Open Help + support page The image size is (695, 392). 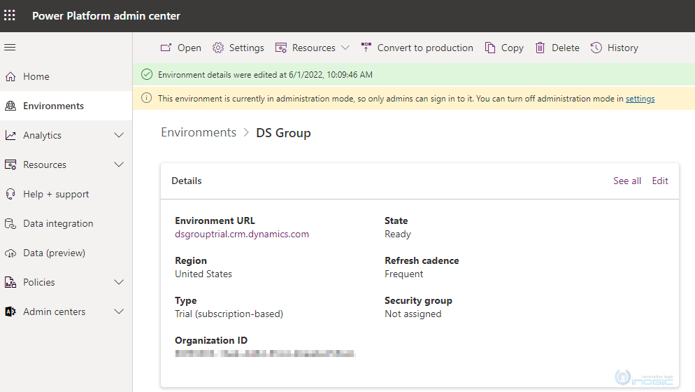(x=56, y=194)
